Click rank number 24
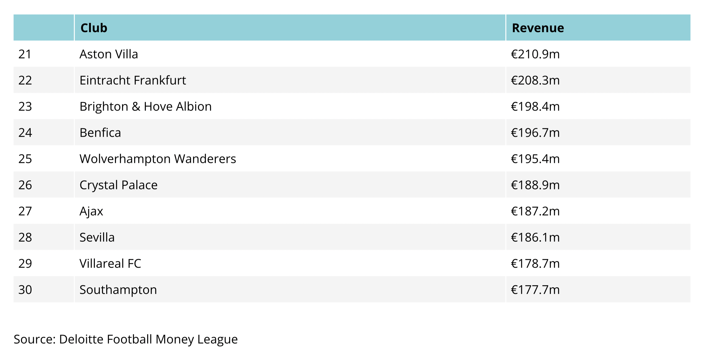The image size is (703, 354). (25, 133)
